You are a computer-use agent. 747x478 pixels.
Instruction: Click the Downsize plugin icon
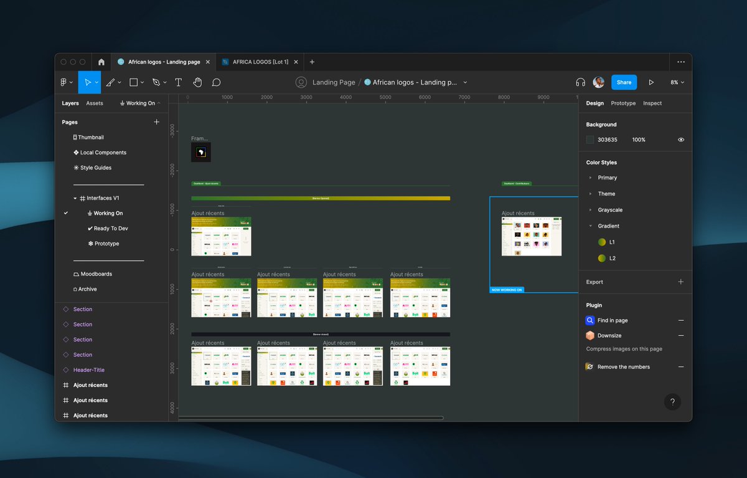[x=590, y=335]
